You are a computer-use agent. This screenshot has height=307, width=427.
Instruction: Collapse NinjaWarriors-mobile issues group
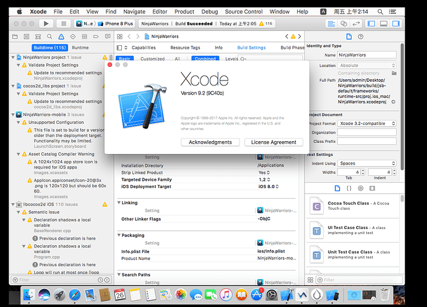13,115
